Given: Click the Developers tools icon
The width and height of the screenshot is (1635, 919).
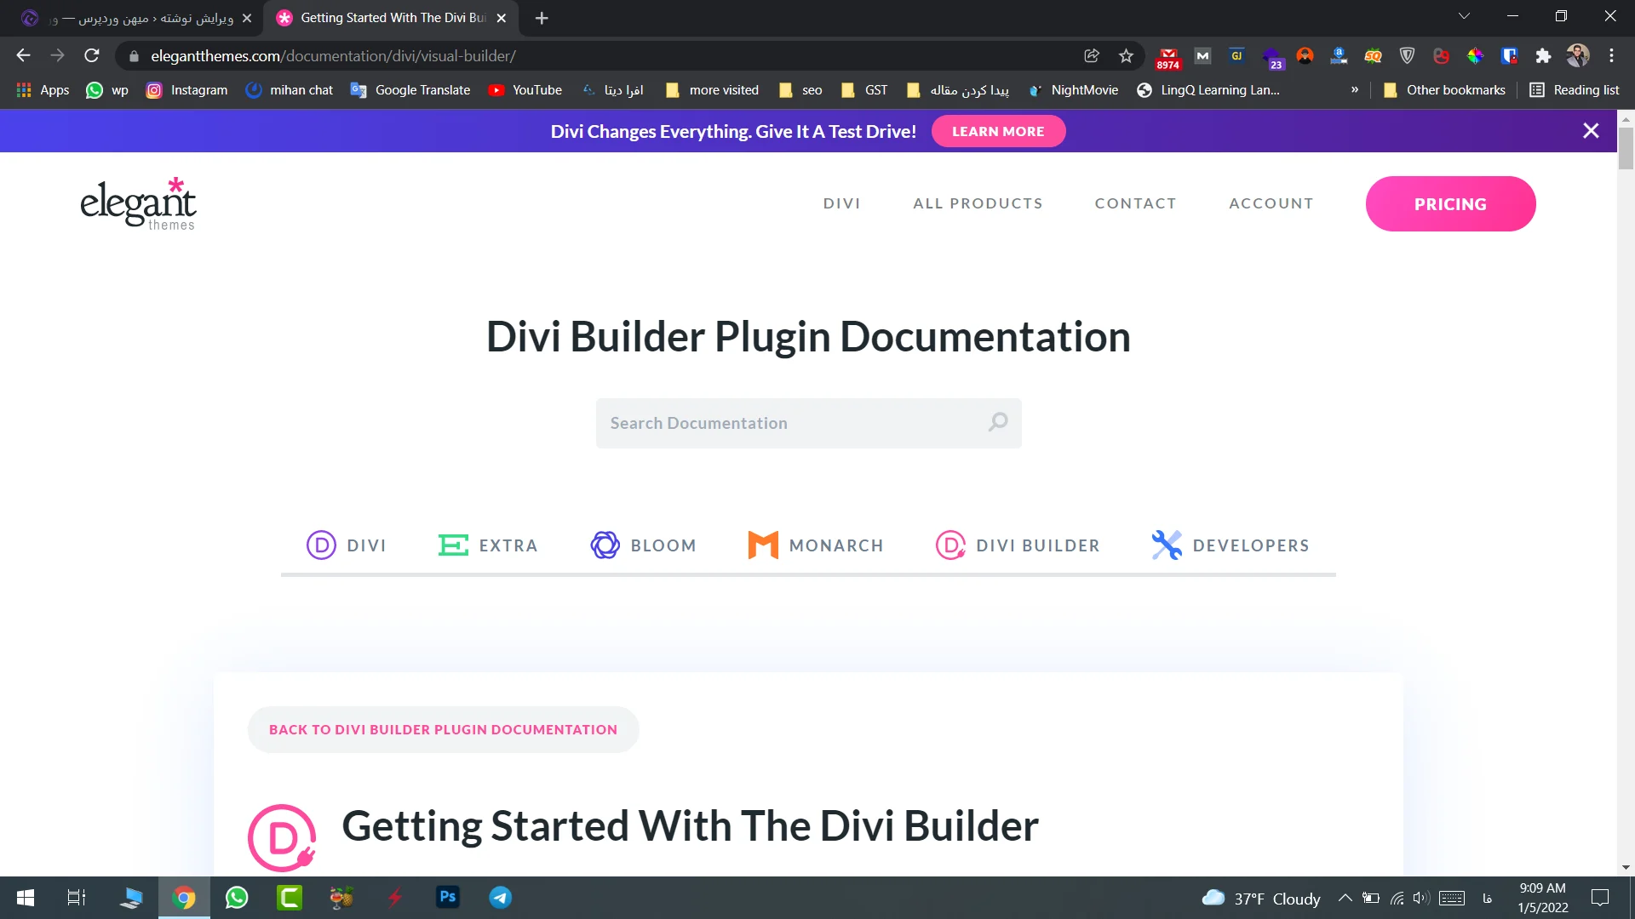Looking at the screenshot, I should 1167,545.
